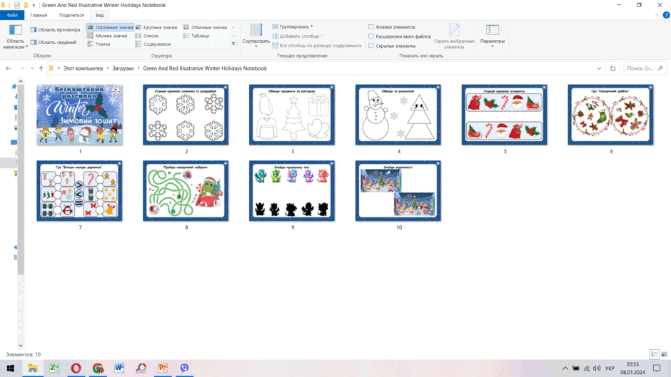Screen dimensions: 671x377
Task: Show hidden system tray icons
Action: (x=565, y=368)
